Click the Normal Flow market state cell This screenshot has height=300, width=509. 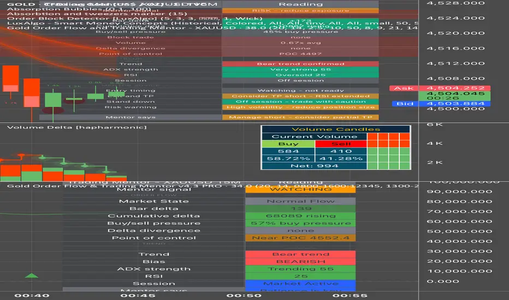(300, 201)
